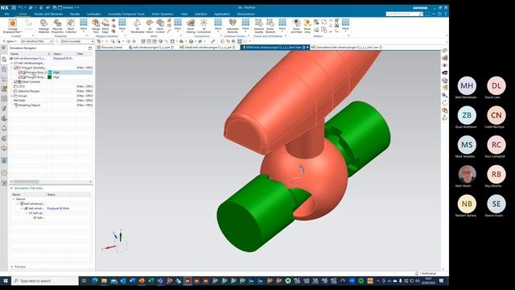The image size is (515, 290).
Task: Open Entire Assembly scope dropdown
Action: (77, 41)
